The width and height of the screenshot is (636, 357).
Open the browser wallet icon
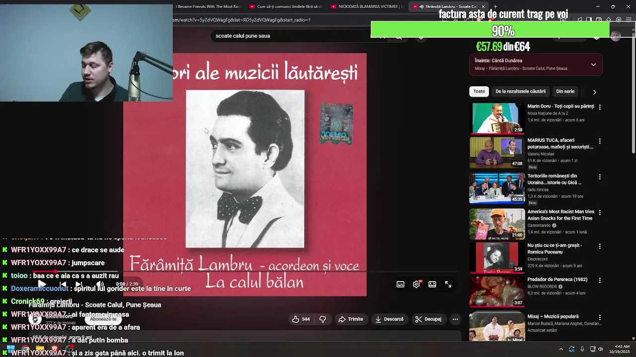pos(599,19)
